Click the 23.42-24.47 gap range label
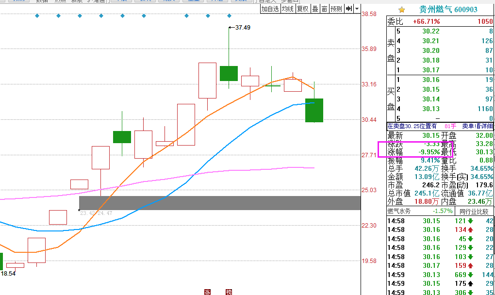Image resolution: width=495 pixels, height=295 pixels. (x=96, y=213)
